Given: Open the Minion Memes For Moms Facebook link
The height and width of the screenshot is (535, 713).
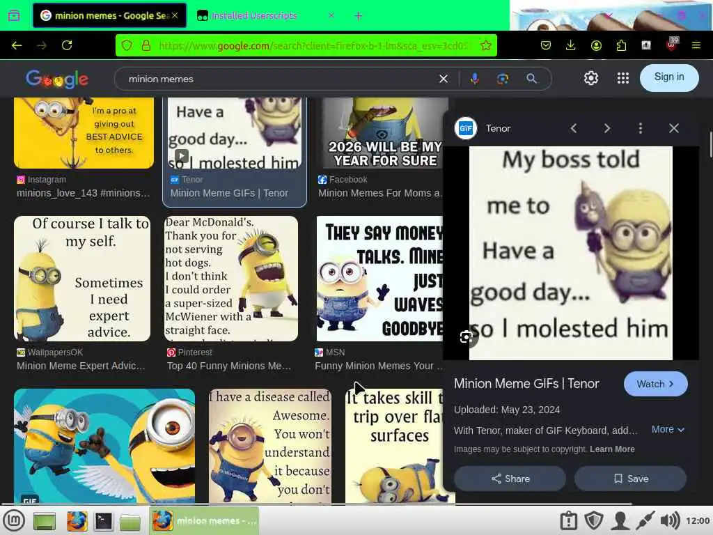Looking at the screenshot, I should (380, 193).
